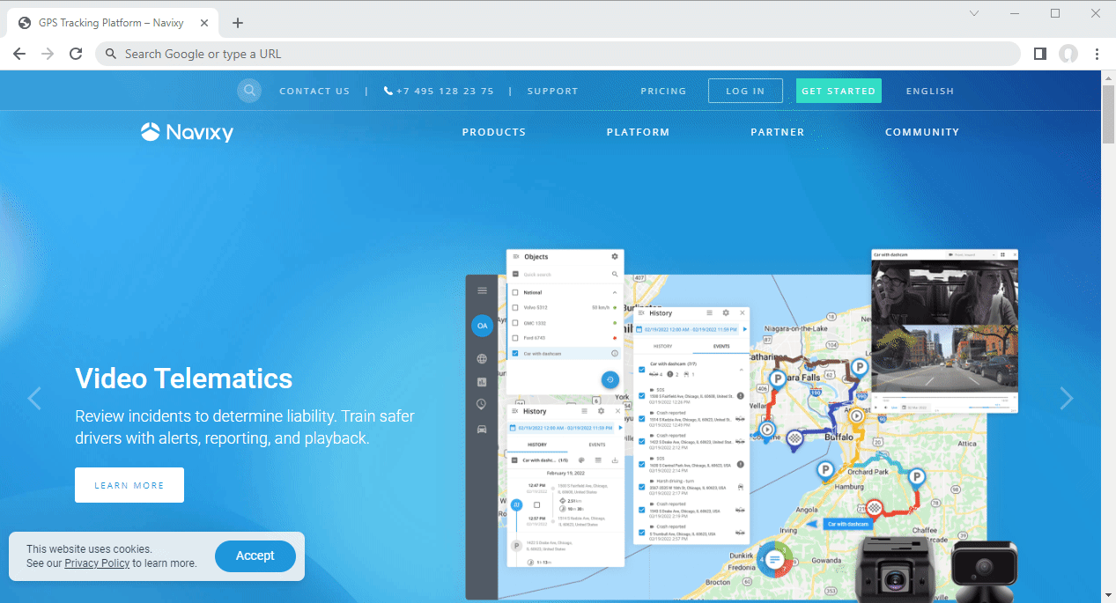Click the LEARN MORE button
The width and height of the screenshot is (1116, 603).
[x=129, y=485]
